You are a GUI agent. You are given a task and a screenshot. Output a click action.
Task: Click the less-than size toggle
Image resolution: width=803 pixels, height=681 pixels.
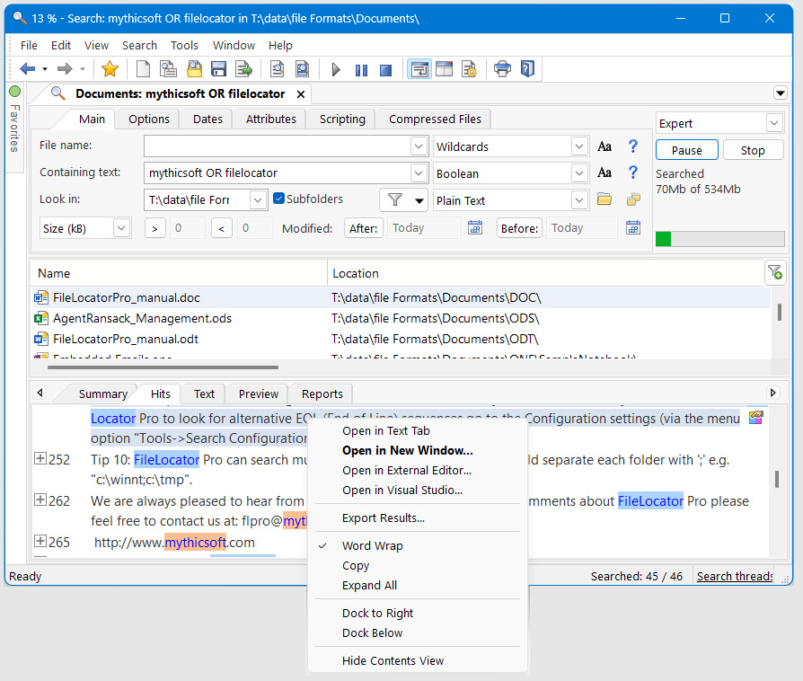tap(221, 228)
